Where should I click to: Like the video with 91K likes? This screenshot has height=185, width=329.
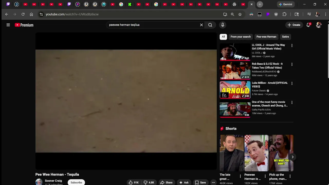tap(134, 182)
